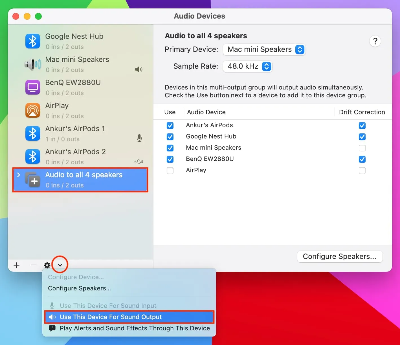Click the Audio Device column header

pos(206,112)
